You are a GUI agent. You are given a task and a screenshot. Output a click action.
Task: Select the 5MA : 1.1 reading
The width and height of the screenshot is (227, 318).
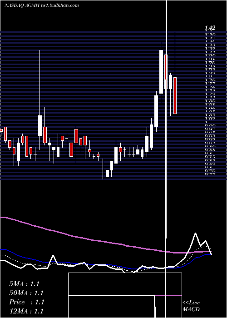tap(24, 284)
